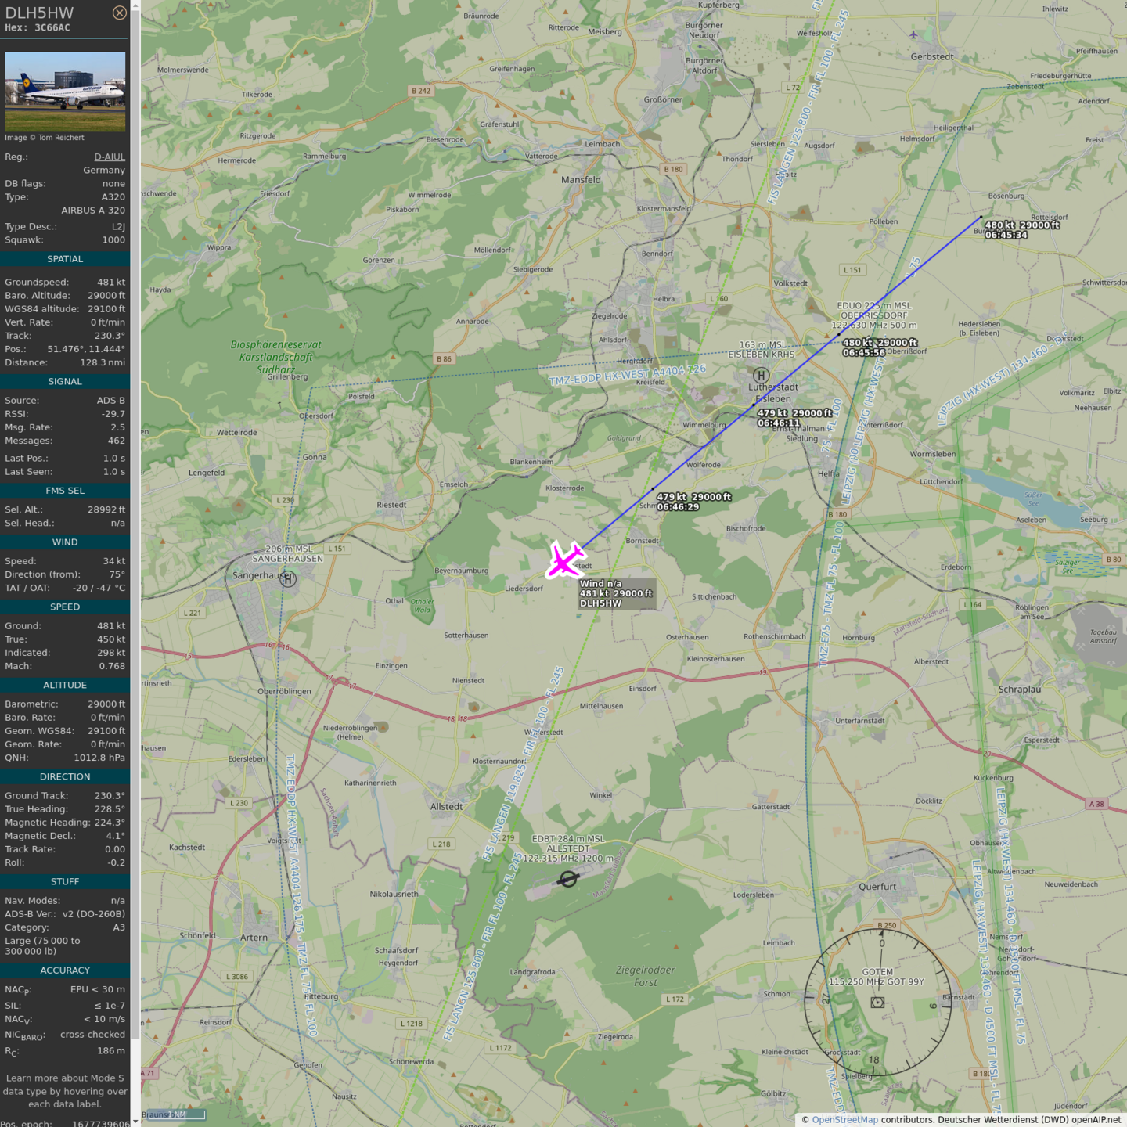Open the OpenStreetMap attribution link
This screenshot has width=1127, height=1127.
tap(844, 1120)
